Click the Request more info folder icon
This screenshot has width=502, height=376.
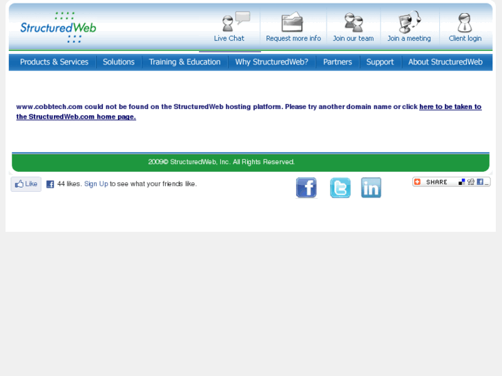tap(292, 22)
